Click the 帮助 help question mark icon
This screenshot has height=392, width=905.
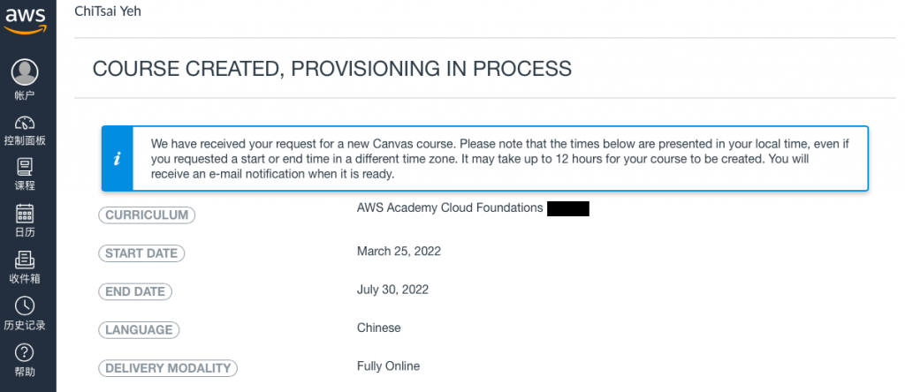[25, 352]
